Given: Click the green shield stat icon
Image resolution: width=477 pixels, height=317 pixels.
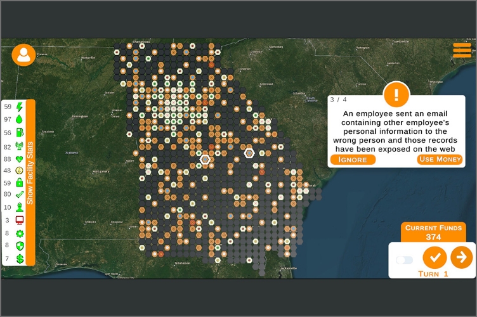Looking at the screenshot, I should click(x=19, y=245).
